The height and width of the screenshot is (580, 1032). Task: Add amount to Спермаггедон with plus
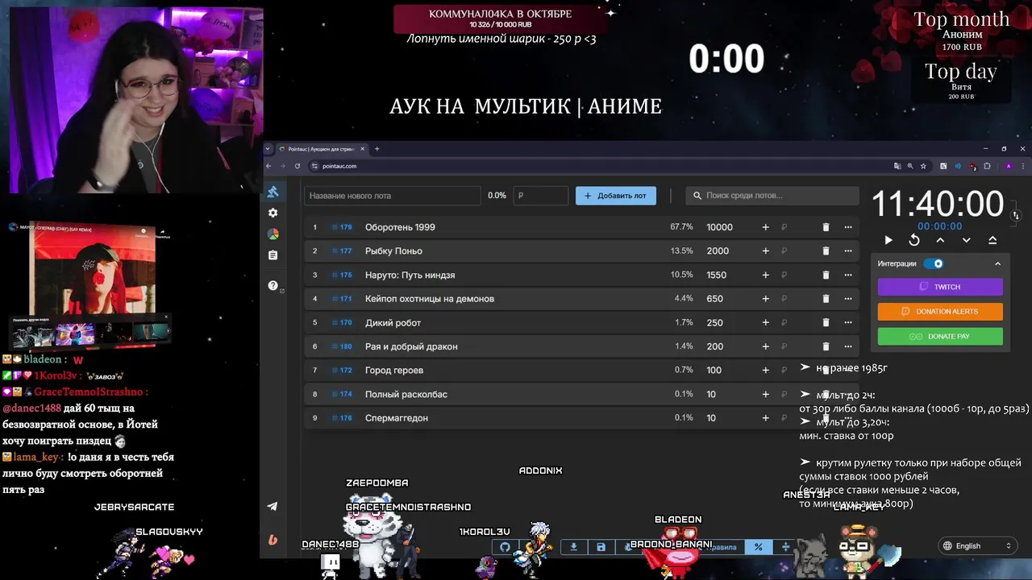(x=766, y=418)
